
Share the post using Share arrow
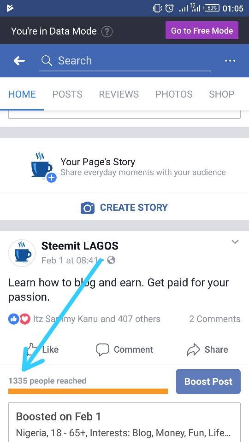click(x=207, y=349)
